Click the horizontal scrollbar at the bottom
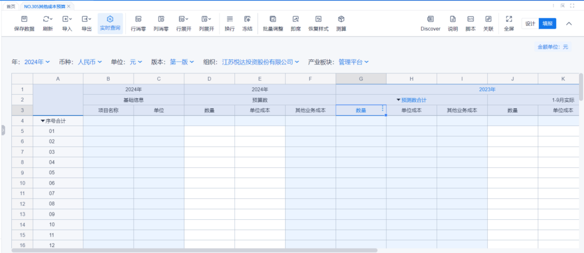The width and height of the screenshot is (584, 253). 195,250
